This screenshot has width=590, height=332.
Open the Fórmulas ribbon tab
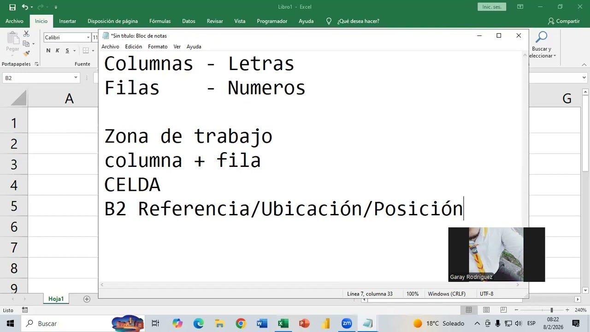(x=160, y=21)
